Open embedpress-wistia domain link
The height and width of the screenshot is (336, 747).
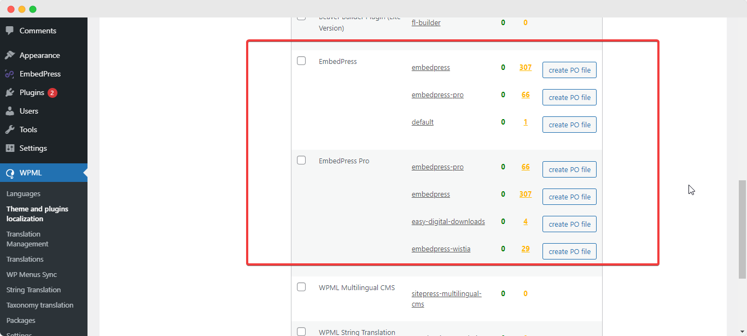tap(441, 249)
